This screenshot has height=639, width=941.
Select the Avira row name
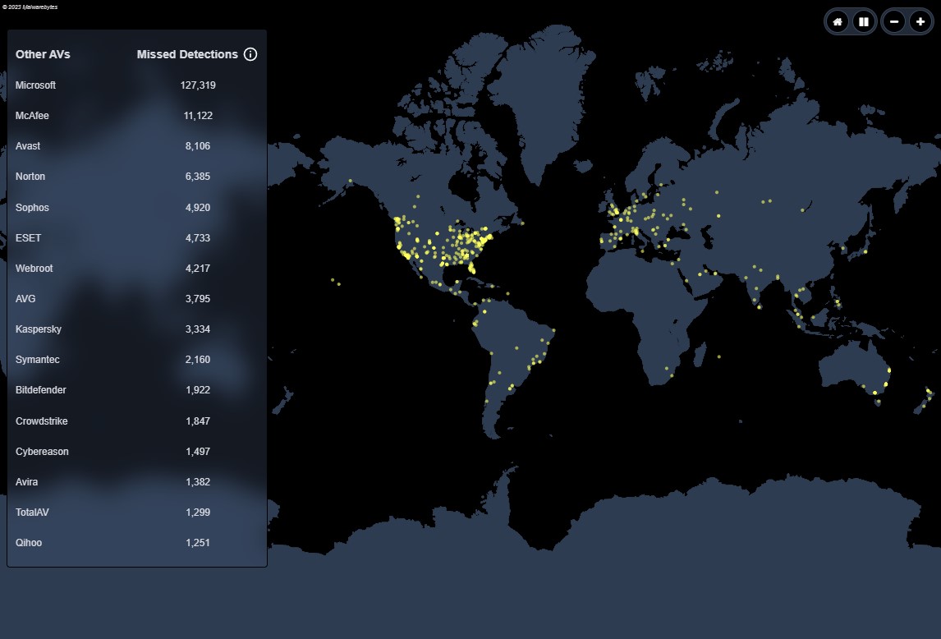pyautogui.click(x=26, y=481)
